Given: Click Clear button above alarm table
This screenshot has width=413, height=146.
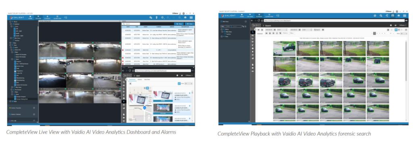Looking at the screenshot, I should (190, 24).
